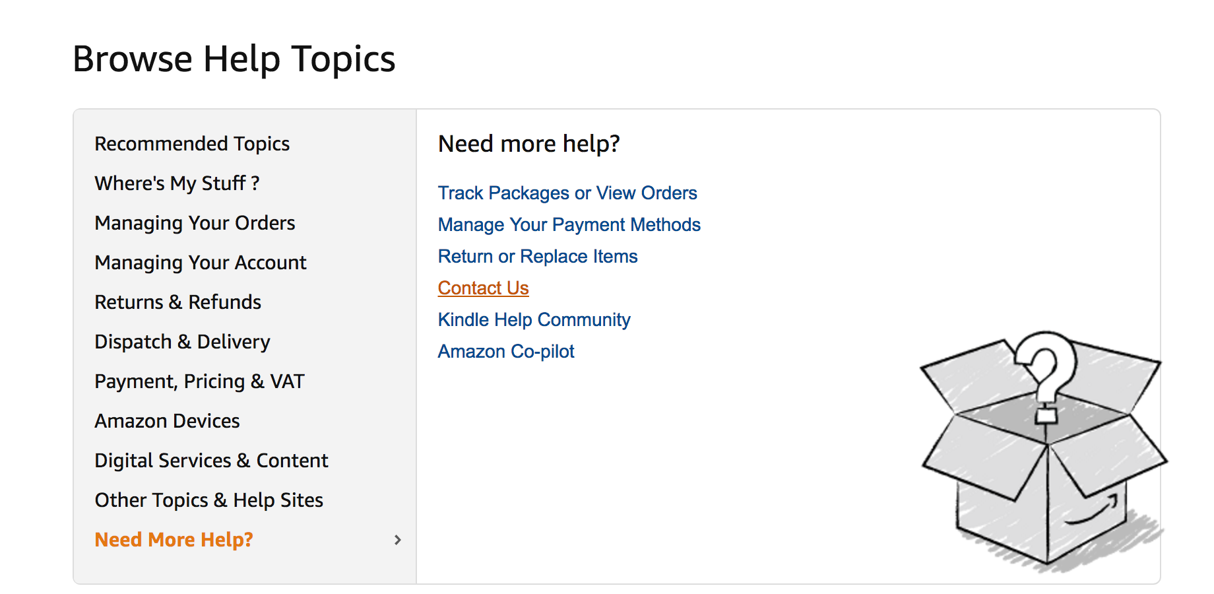Select Other Topics & Help Sites
The width and height of the screenshot is (1214, 594).
tap(208, 500)
